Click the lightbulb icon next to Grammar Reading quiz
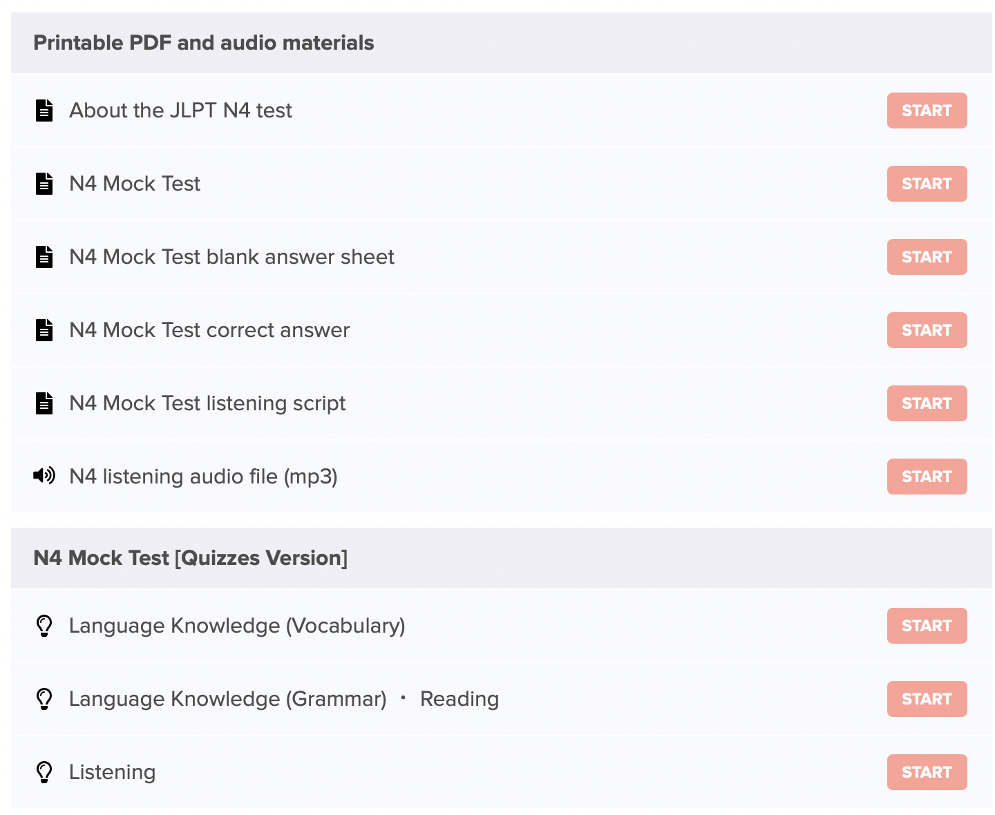Viewport: 995px width, 815px height. (44, 699)
